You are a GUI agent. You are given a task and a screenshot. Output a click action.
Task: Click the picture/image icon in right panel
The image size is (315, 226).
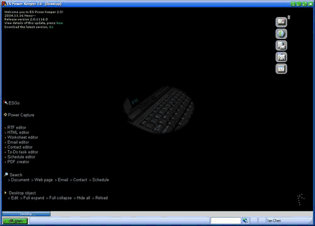click(x=281, y=57)
